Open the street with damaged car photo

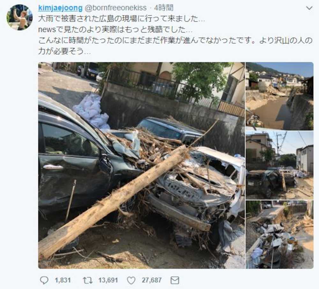(x=279, y=165)
